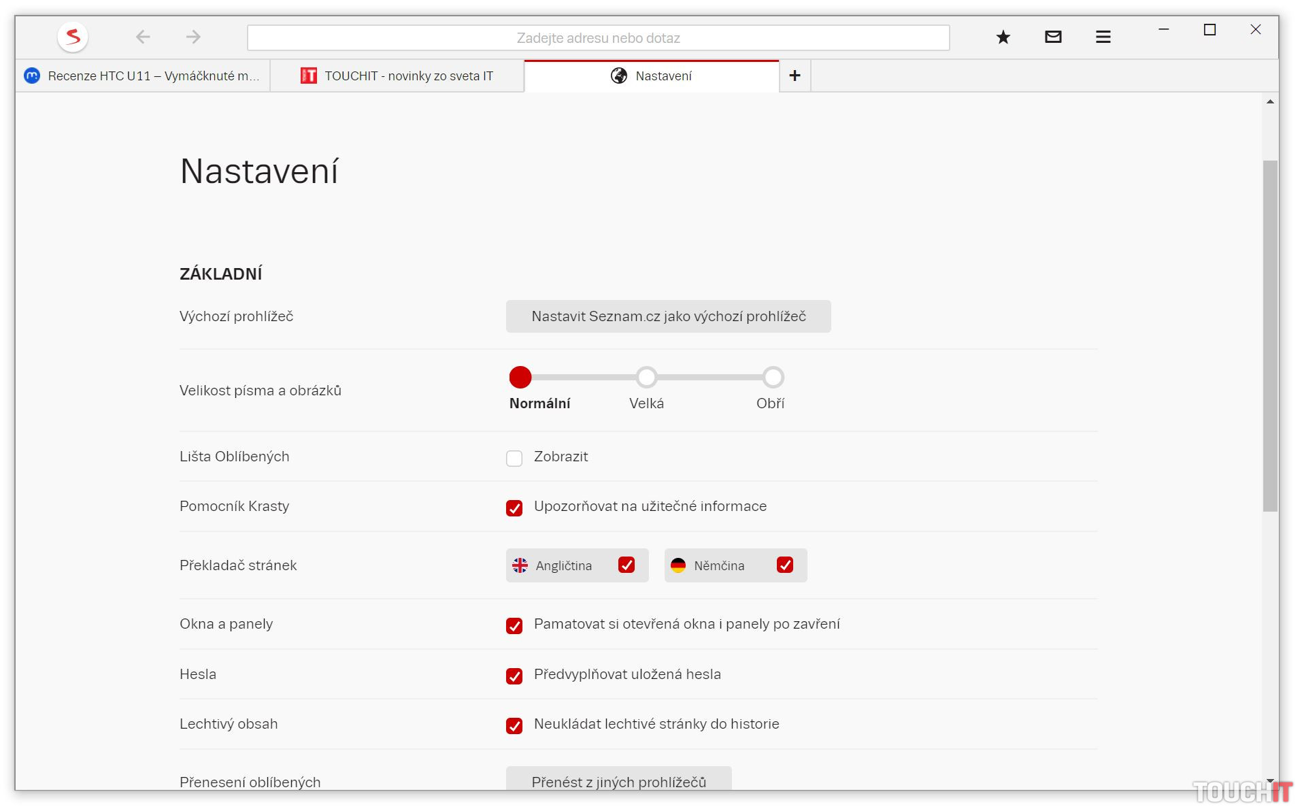Uncheck Předvyplňovat uložená hesla
This screenshot has height=811, width=1302.
[514, 676]
